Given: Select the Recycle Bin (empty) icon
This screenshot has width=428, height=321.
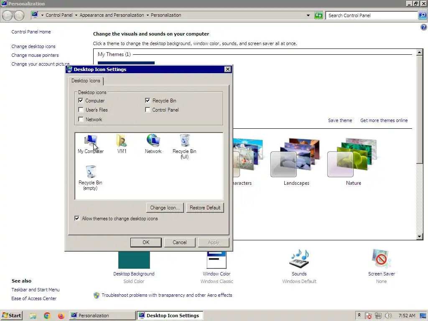Looking at the screenshot, I should 90,178.
